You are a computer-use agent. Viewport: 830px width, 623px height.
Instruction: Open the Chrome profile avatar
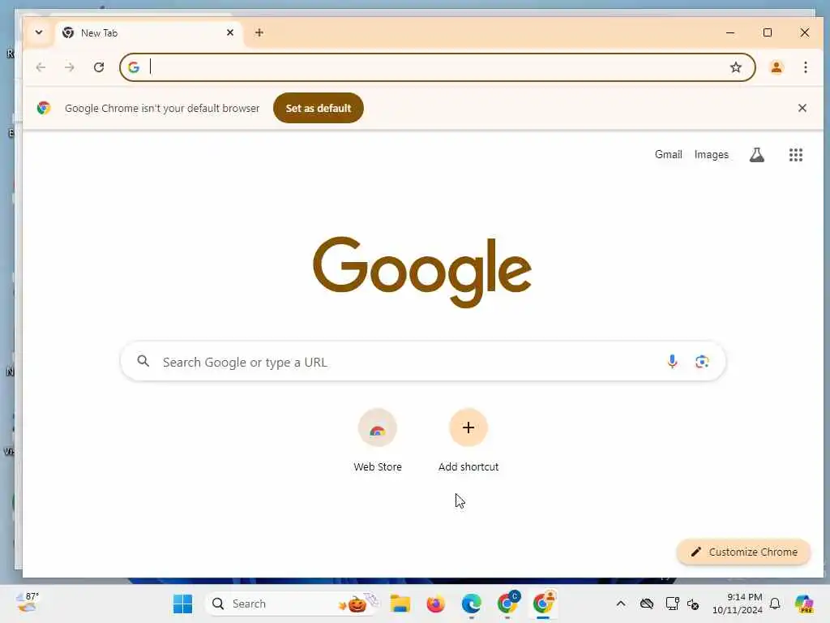point(777,67)
